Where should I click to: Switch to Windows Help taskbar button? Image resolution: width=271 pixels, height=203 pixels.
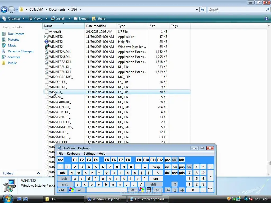click(x=106, y=199)
